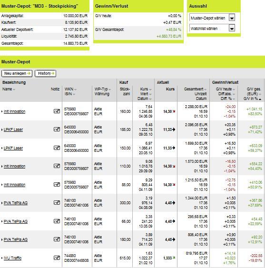Open the Muster-Depot wählen dropdown
The height and width of the screenshot is (268, 265).
click(x=232, y=18)
